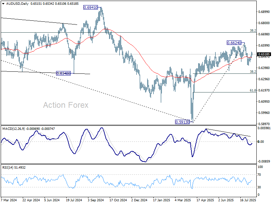Click the 0.59130 bottom price label
This screenshot has width=272, height=204.
(x=182, y=122)
